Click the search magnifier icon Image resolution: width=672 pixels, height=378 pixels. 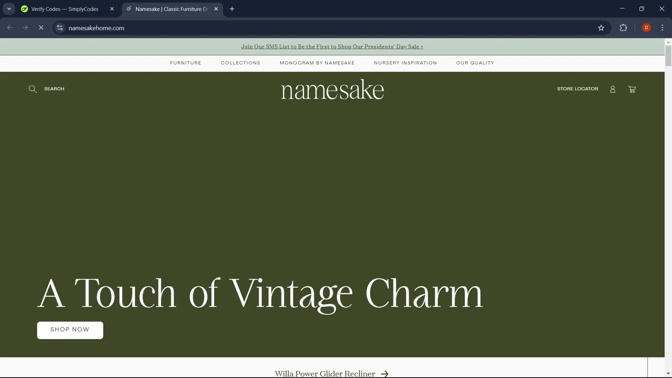click(x=33, y=89)
